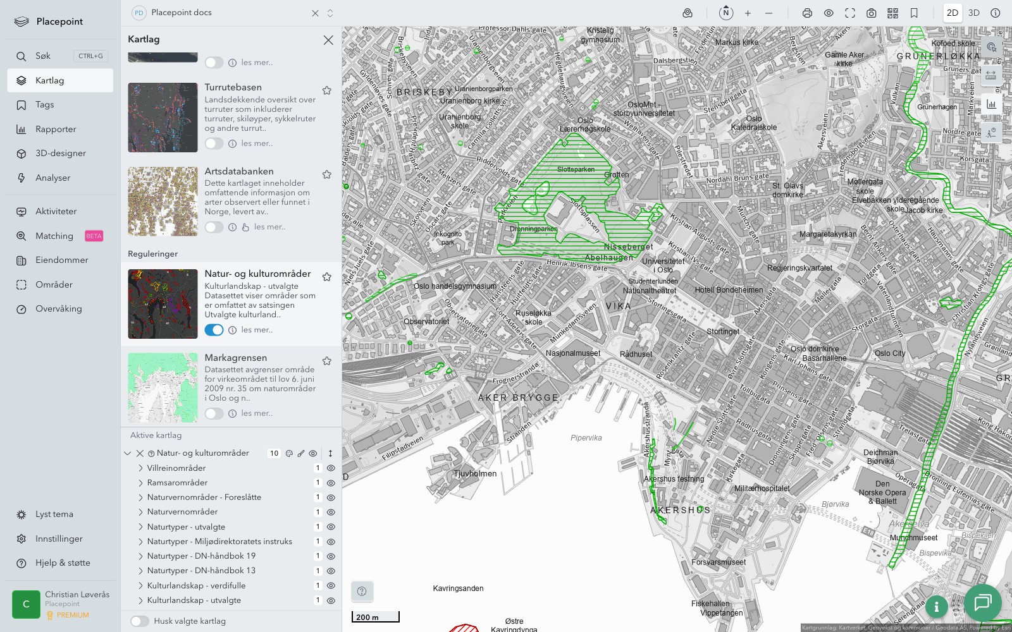Click the brush style icon for active layer
1012x632 pixels.
[x=301, y=453]
